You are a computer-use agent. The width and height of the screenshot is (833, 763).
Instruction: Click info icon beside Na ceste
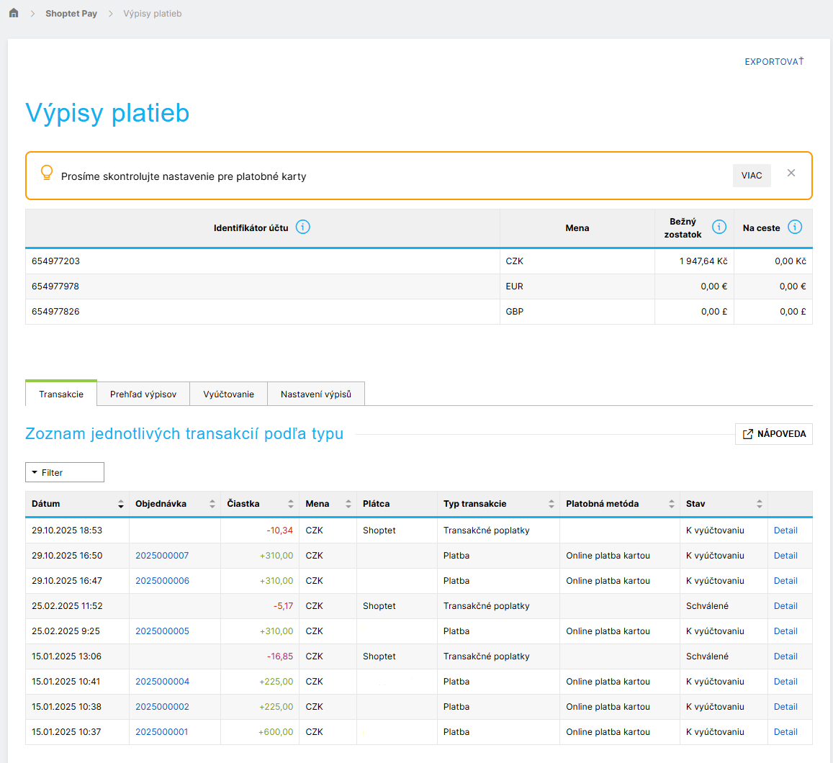pos(795,227)
